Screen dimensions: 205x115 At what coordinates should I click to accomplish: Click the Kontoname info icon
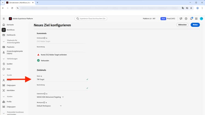point(45,38)
